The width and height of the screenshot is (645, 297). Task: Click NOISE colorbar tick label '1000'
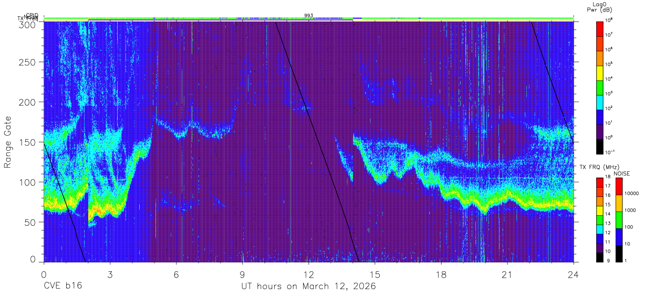click(x=630, y=211)
